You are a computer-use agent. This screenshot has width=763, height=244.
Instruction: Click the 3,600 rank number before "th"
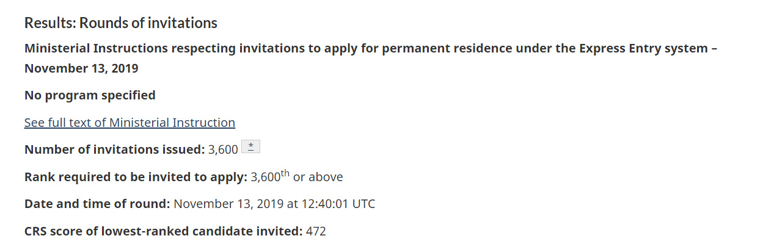tap(265, 177)
